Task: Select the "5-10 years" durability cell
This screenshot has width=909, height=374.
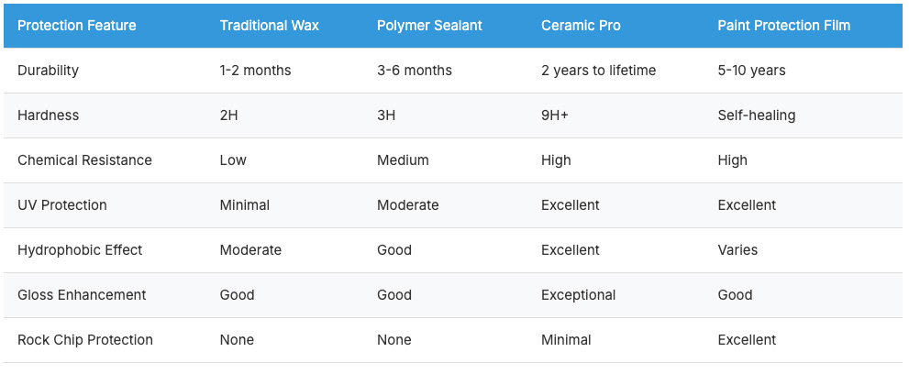Action: coord(751,71)
